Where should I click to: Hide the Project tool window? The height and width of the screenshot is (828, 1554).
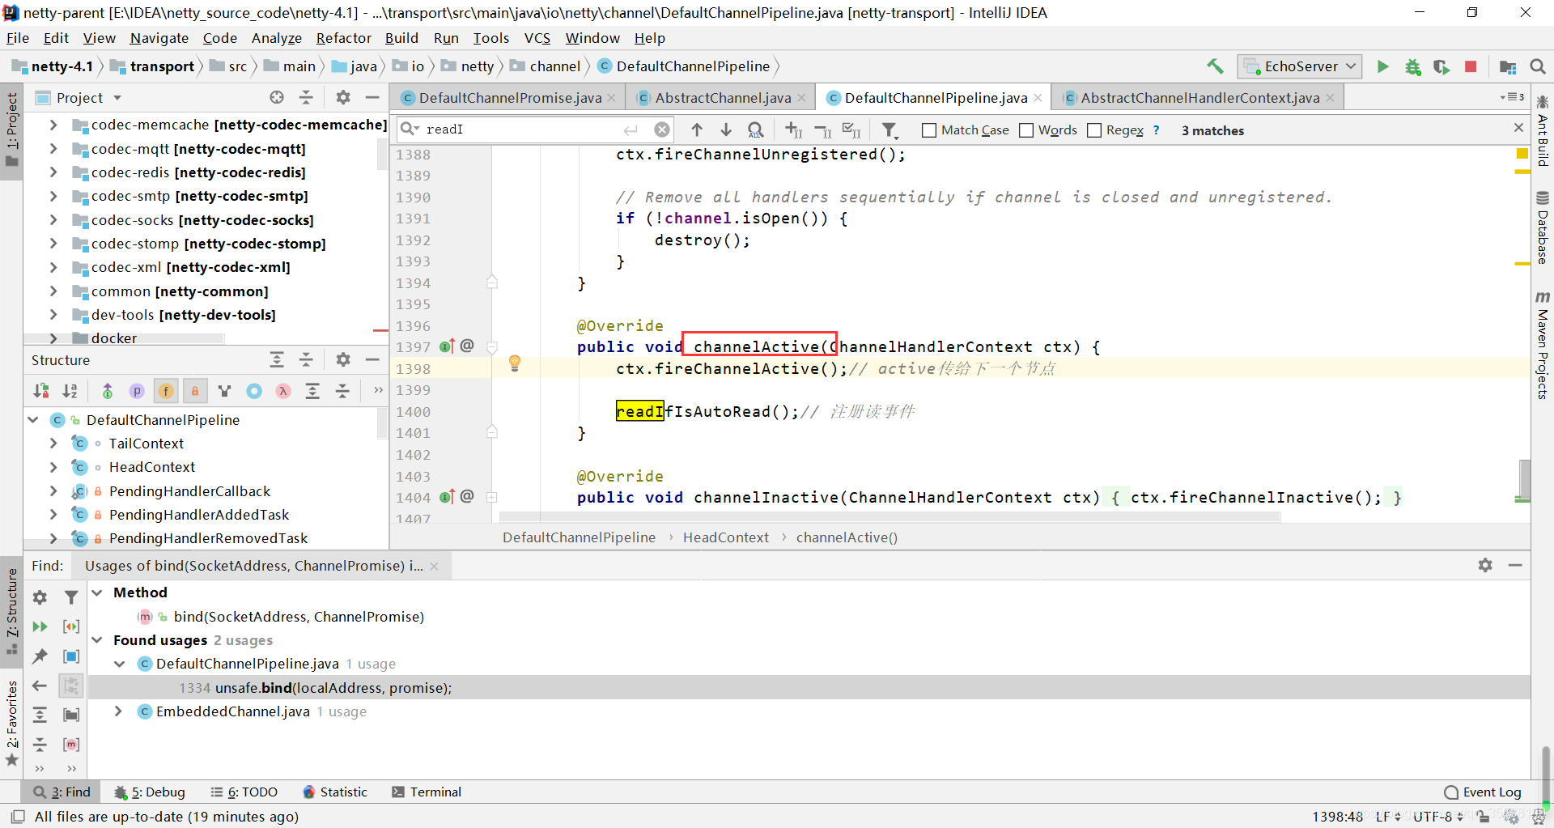[x=372, y=97]
